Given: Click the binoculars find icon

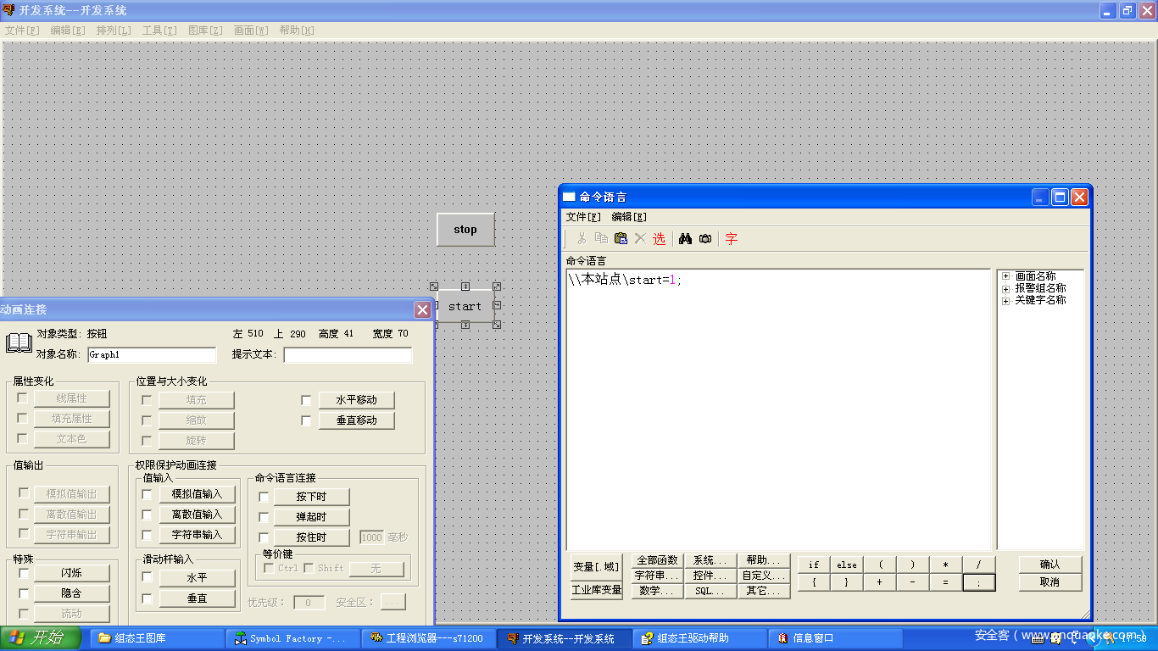Looking at the screenshot, I should coord(686,239).
